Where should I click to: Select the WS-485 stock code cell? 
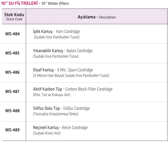pyautogui.click(x=14, y=53)
